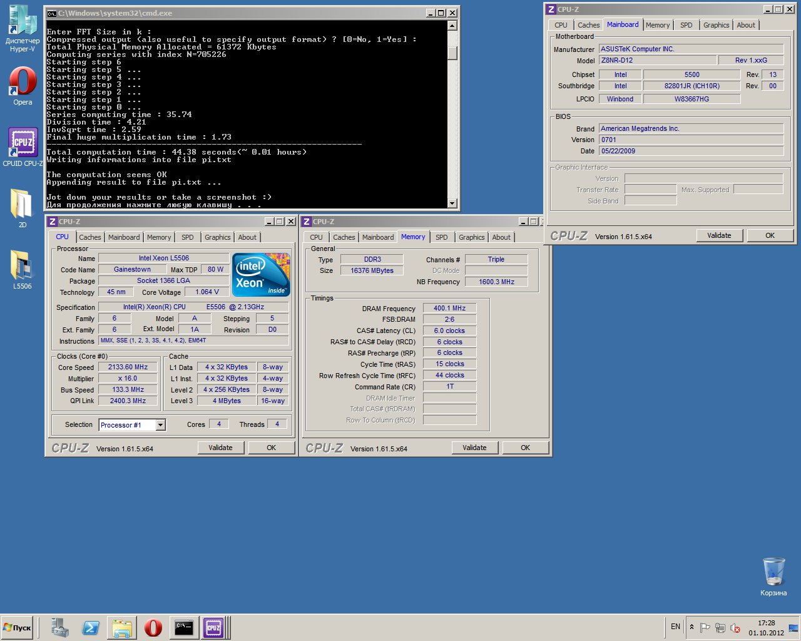Image resolution: width=801 pixels, height=641 pixels.
Task: Open the CPUID CPU-Z desktop shortcut
Action: pyautogui.click(x=23, y=147)
